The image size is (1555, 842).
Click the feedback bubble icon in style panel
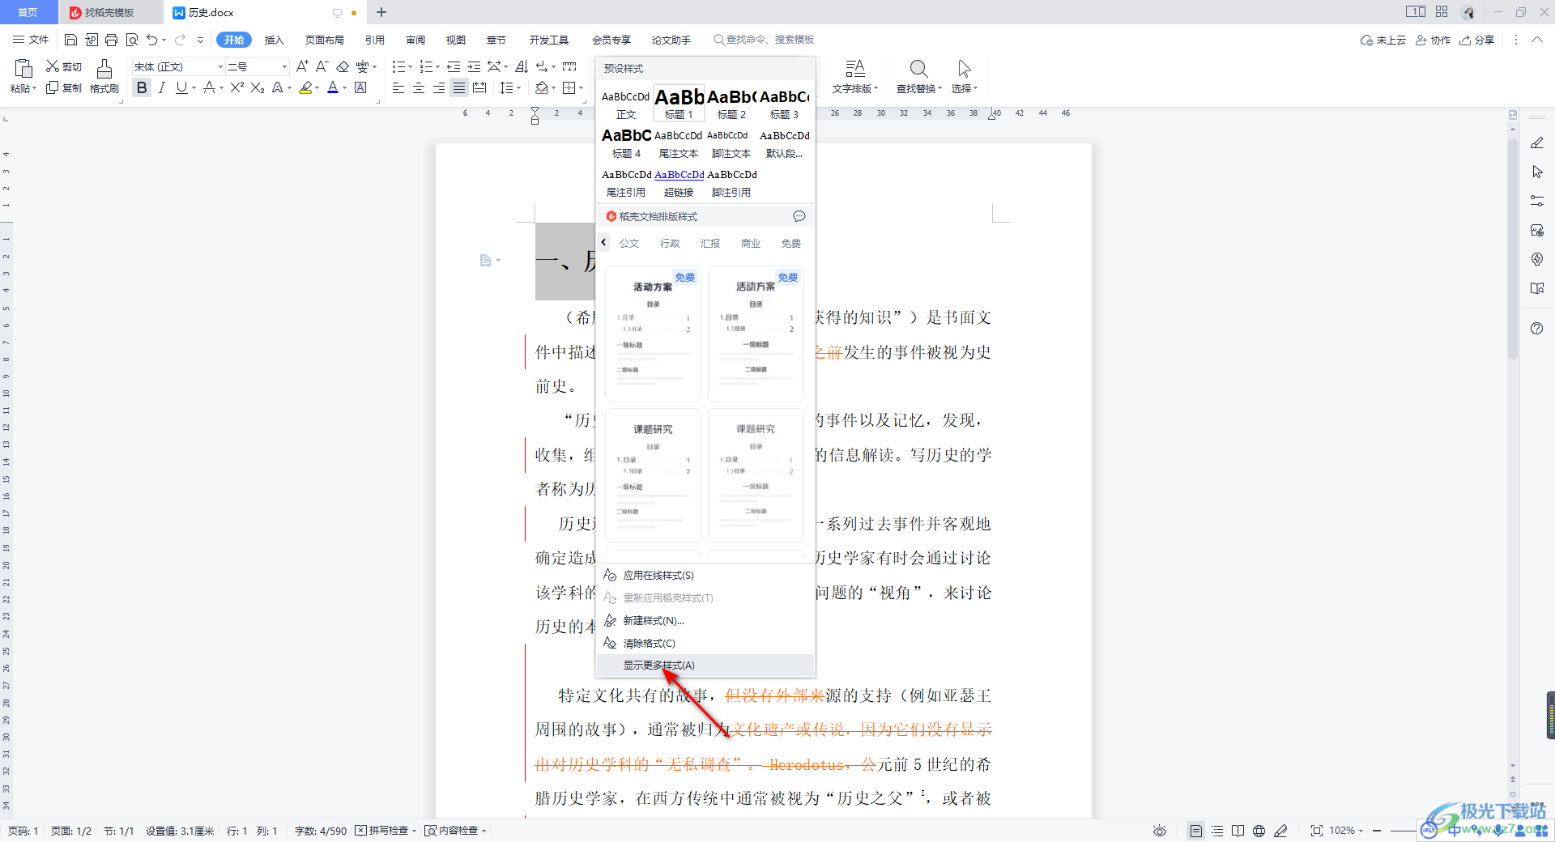tap(799, 216)
